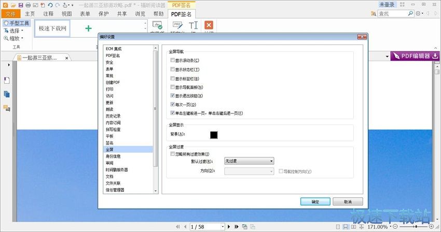Switch to single page view in the status bar
441x232 pixels.
(x=338, y=227)
